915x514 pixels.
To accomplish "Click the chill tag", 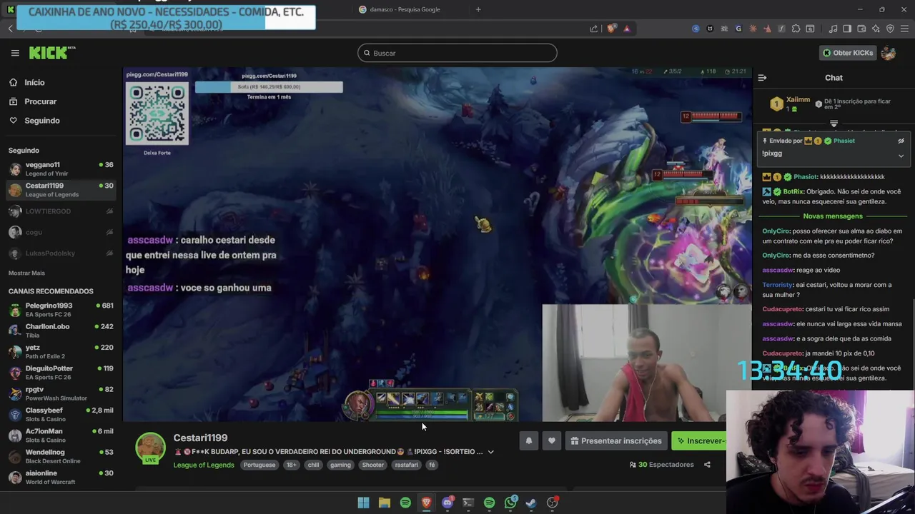I will point(313,465).
